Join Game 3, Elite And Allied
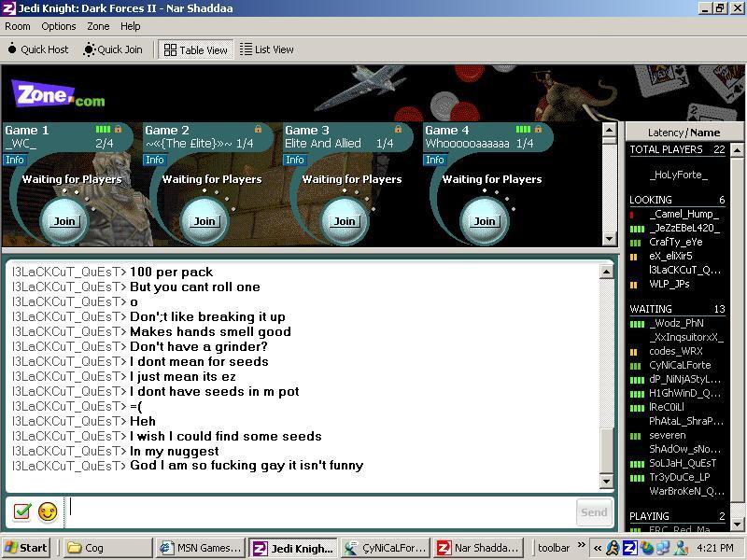 click(345, 221)
